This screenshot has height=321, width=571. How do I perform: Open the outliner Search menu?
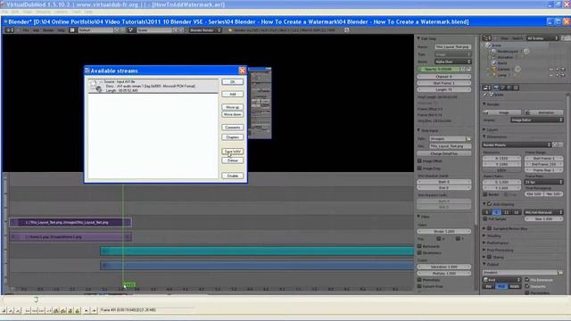(517, 38)
